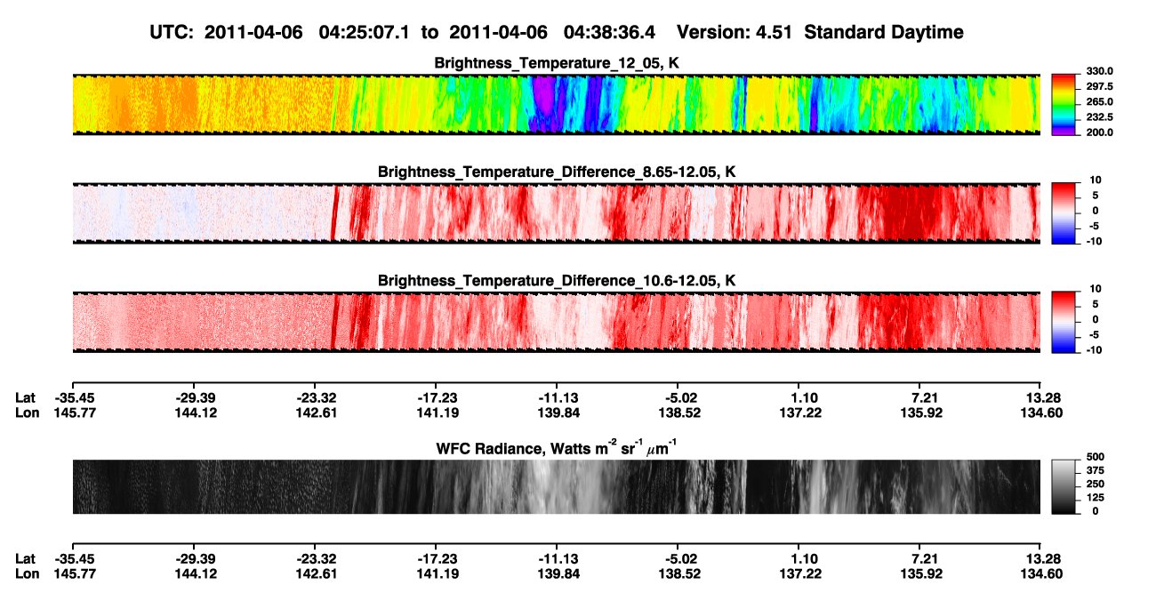The image size is (1156, 593).
Task: Click latitude -11.13 on the axis above WFC Radiance
Action: [x=556, y=397]
